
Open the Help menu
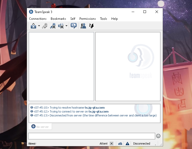114,19
